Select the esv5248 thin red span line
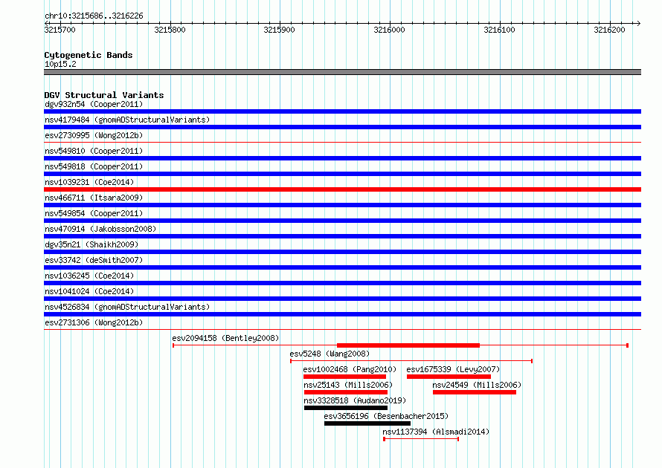Image resolution: width=662 pixels, height=468 pixels. [x=411, y=361]
